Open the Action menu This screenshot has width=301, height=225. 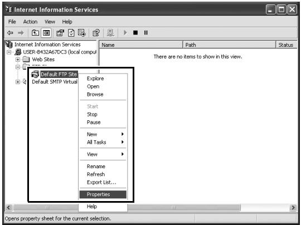pos(30,22)
